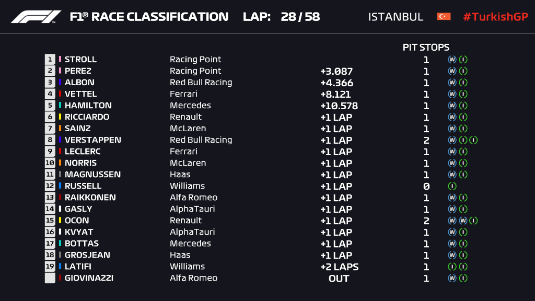Click Giovinazzi's OUT status
This screenshot has height=301, width=535.
pos(339,278)
